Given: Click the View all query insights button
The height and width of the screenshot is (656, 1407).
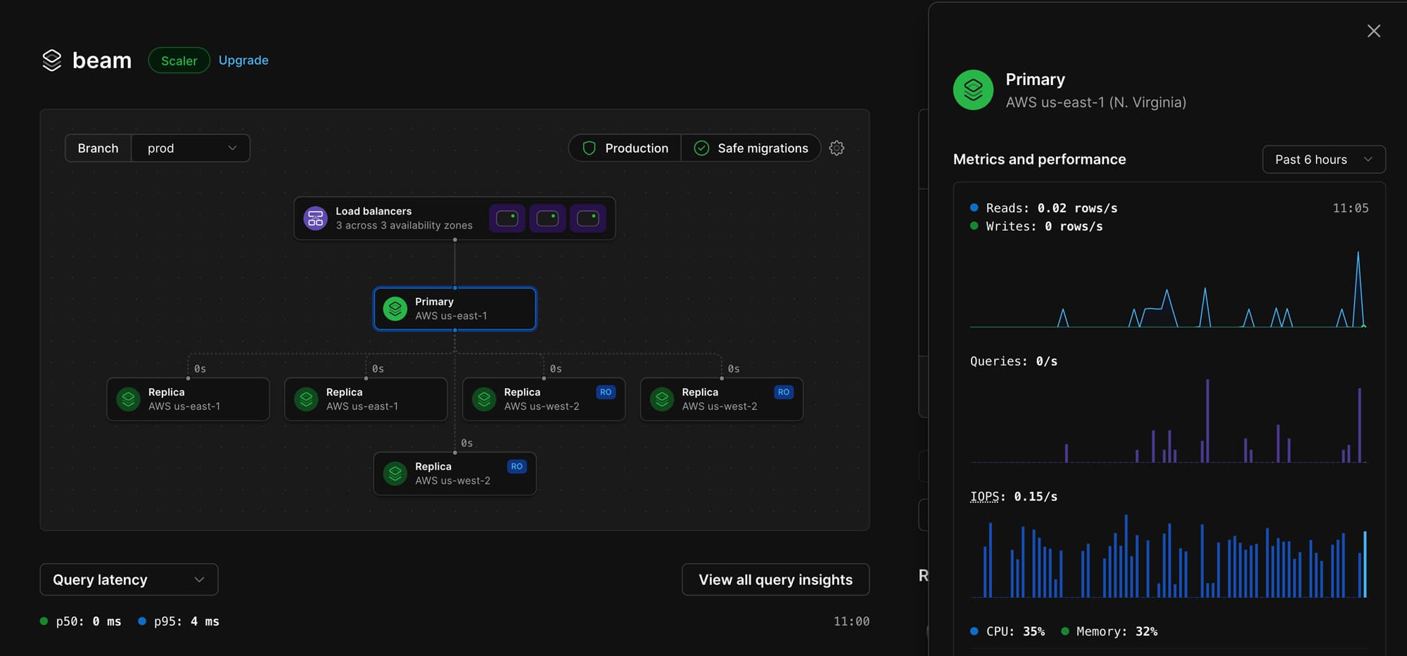Looking at the screenshot, I should click(x=775, y=580).
